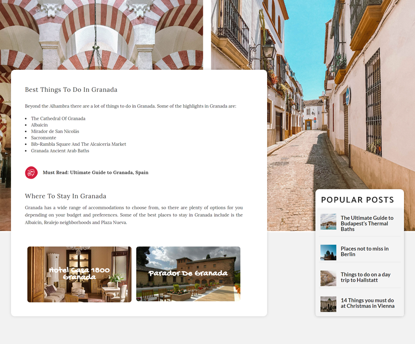Click the Granada Ancient Arab Baths item
Screen dimensions: 415x344
pos(60,150)
